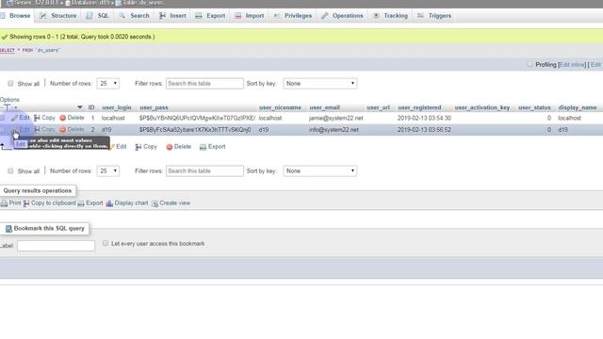Click the Bookmark this SQL query icon
This screenshot has height=339, width=603.
pos(8,229)
